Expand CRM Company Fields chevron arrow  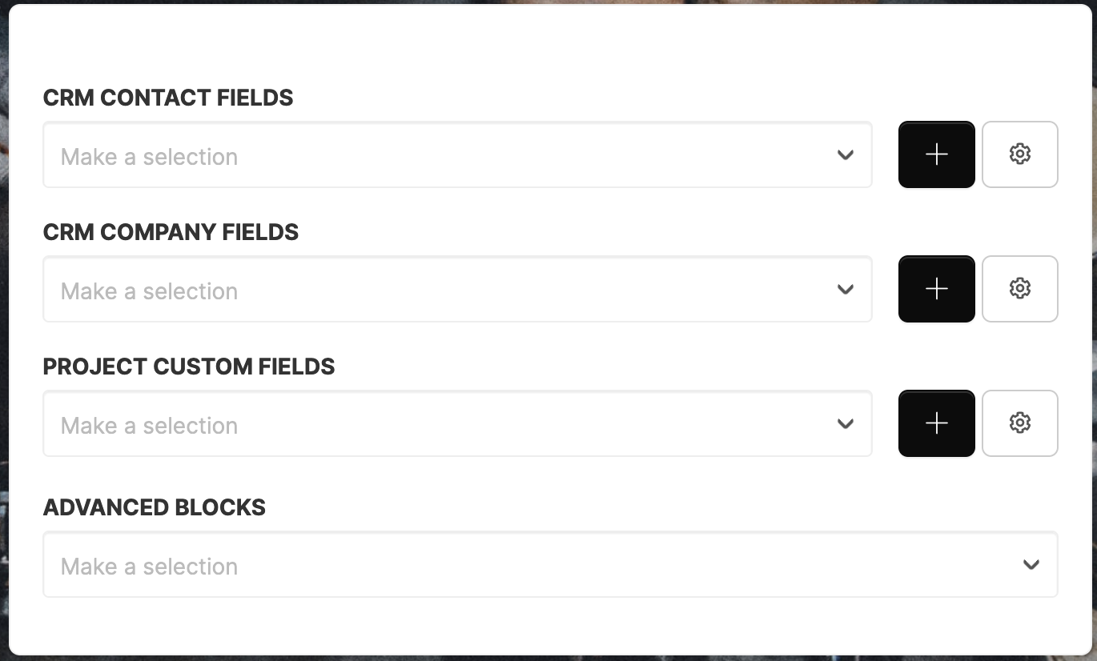846,290
